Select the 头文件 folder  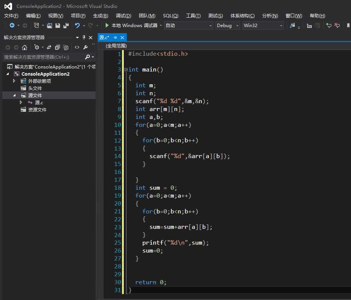35,88
